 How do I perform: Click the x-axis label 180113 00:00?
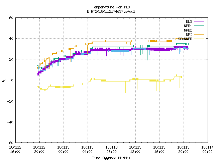[63, 150]
